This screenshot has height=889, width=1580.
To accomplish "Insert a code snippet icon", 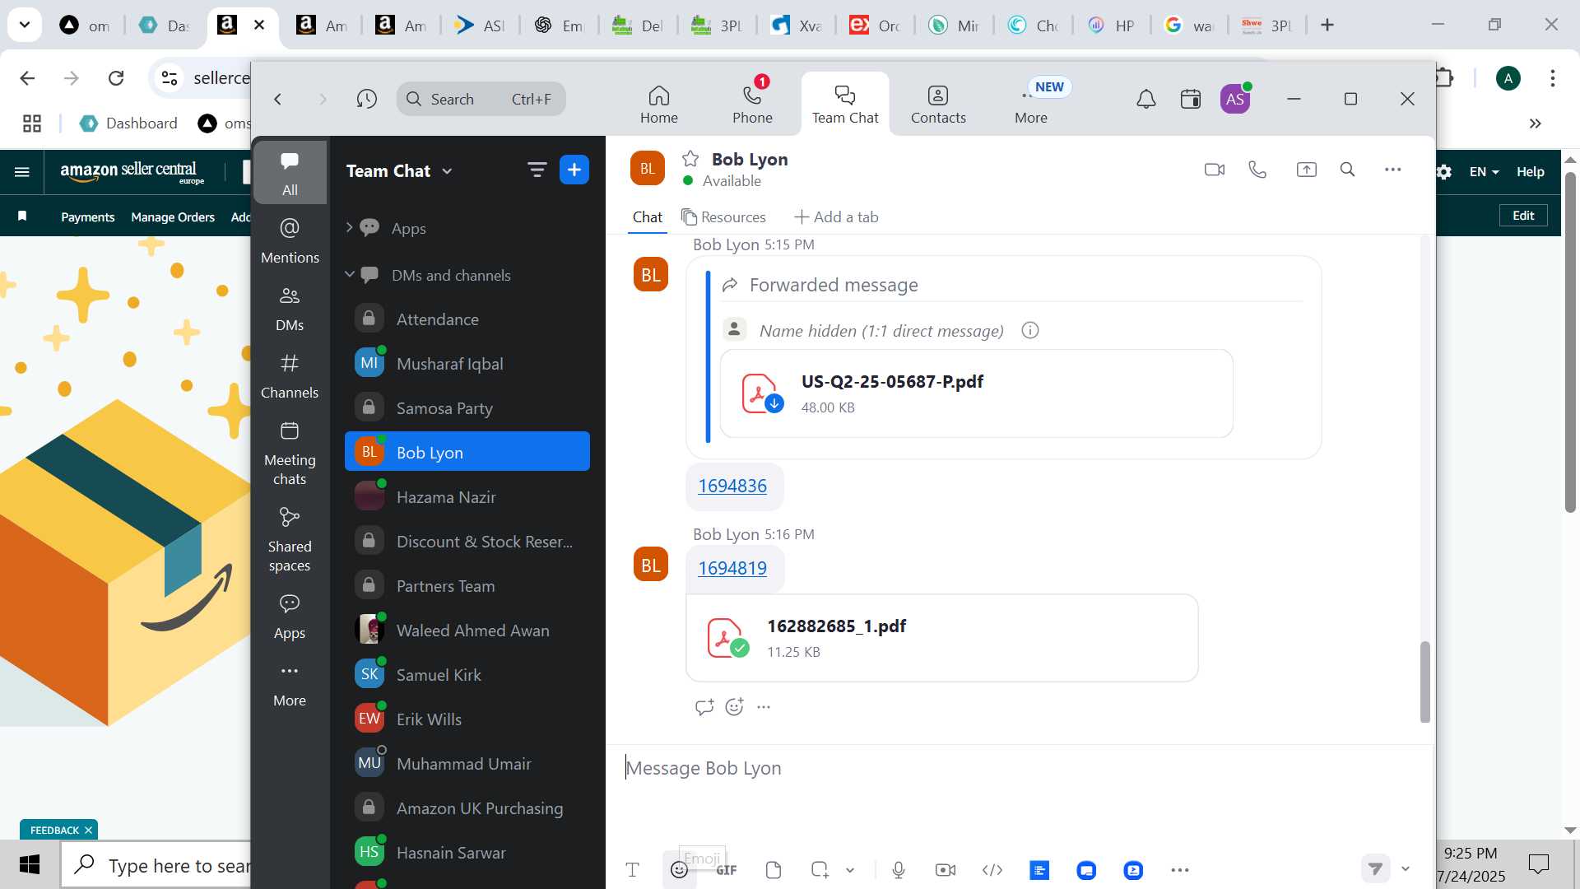I will 992,870.
